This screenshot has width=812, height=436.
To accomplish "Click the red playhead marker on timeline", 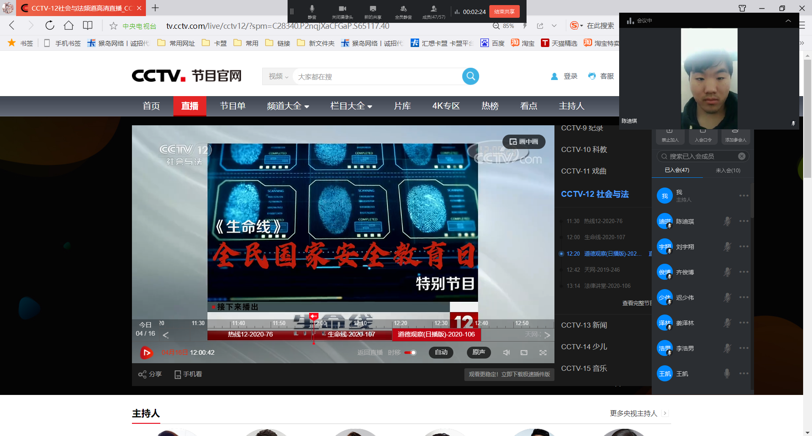I will (314, 317).
